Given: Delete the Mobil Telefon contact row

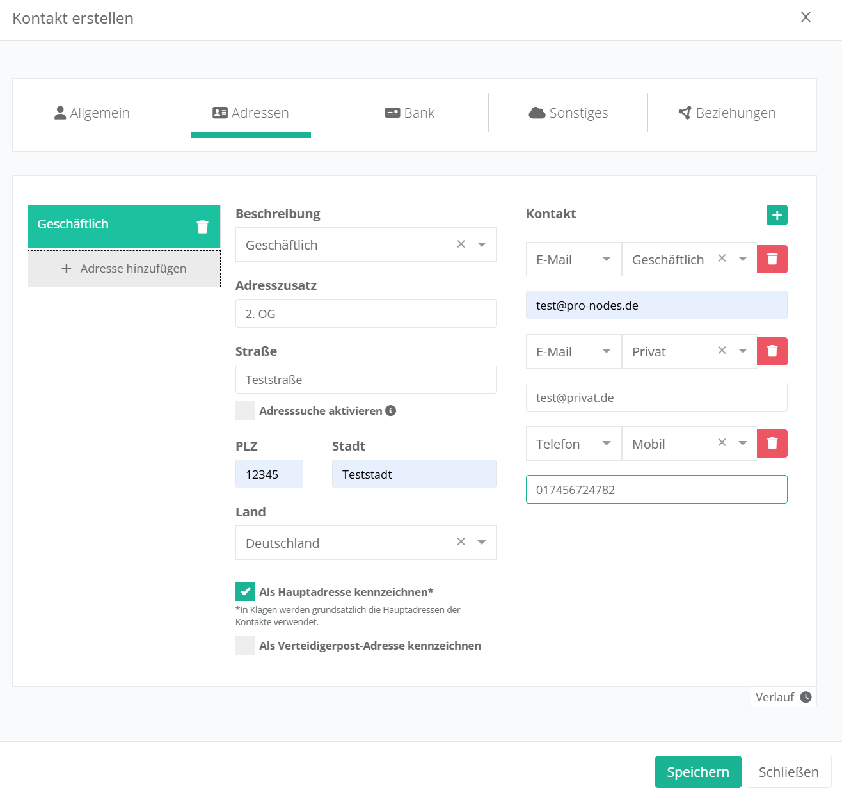Looking at the screenshot, I should [x=772, y=444].
